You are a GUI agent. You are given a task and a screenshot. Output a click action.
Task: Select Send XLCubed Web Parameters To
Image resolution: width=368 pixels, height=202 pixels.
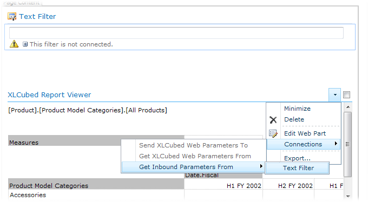193,145
